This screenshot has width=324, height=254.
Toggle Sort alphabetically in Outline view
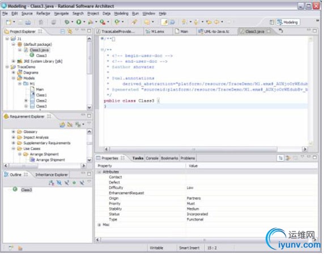(51, 183)
